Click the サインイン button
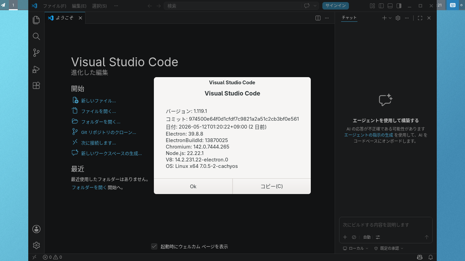Screen dimensions: 465x261 click(336, 6)
